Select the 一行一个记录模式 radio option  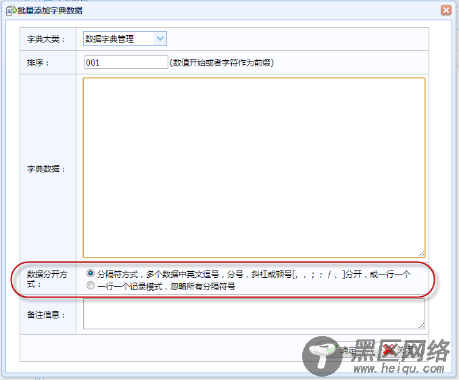(x=91, y=285)
